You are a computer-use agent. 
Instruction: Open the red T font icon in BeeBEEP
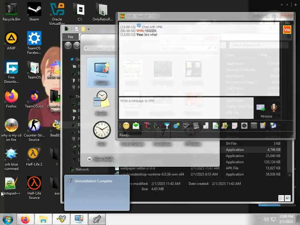pyautogui.click(x=147, y=125)
